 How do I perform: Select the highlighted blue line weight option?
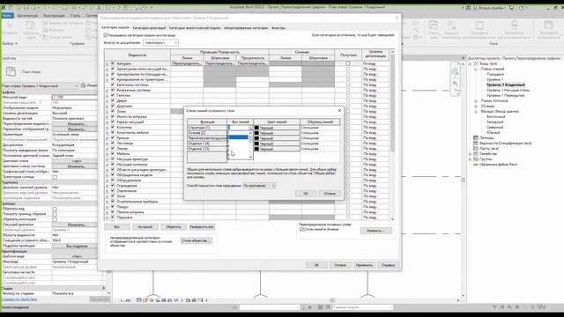click(x=238, y=137)
